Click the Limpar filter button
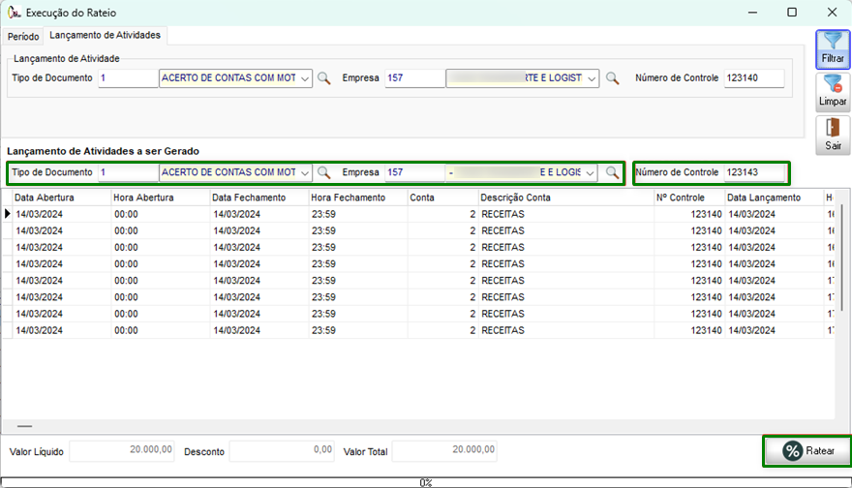This screenshot has width=852, height=488. point(833,92)
